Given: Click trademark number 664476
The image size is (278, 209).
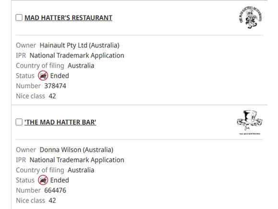Looking at the screenshot, I should coord(55,190).
